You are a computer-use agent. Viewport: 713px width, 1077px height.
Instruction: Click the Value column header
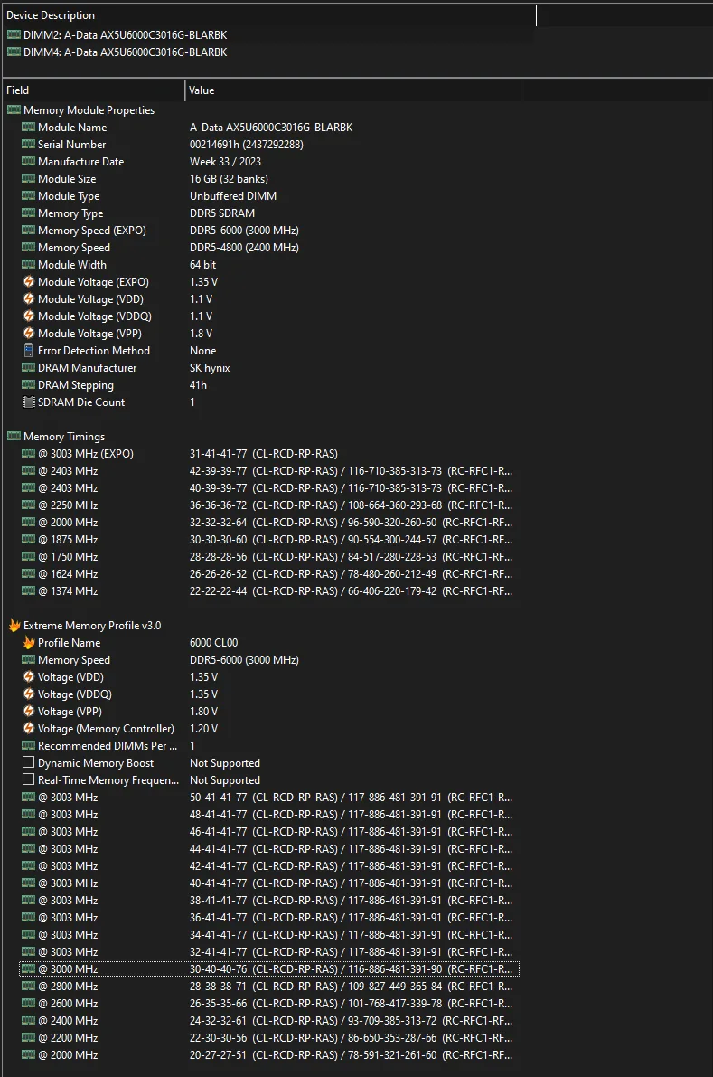pyautogui.click(x=352, y=90)
